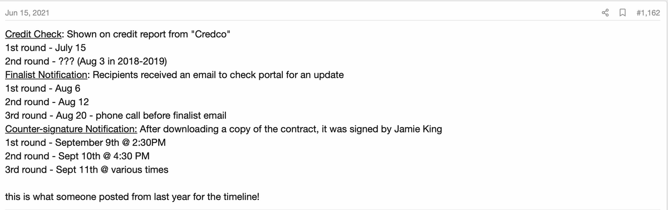This screenshot has width=668, height=210.
Task: Select the "Sept 10th @ 4:30 PM" text
Action: (104, 156)
